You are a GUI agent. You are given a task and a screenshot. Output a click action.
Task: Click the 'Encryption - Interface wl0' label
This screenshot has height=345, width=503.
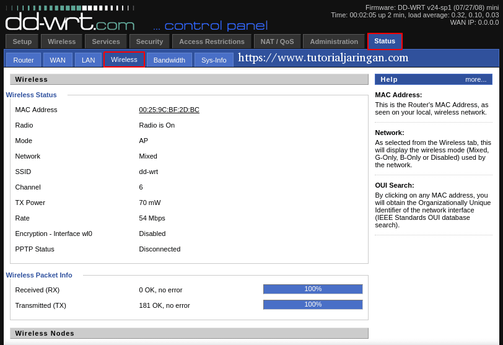click(53, 234)
